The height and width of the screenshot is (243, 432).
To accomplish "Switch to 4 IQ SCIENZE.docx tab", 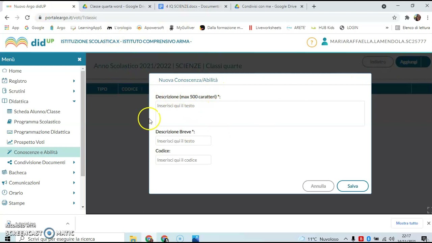I will tap(193, 6).
